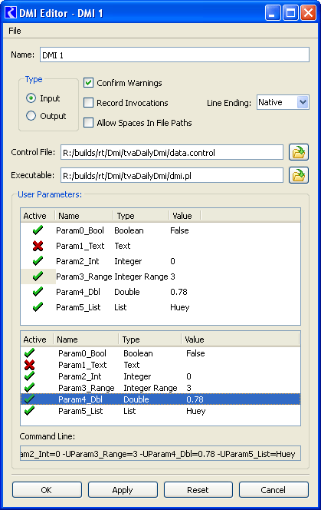Click the Command Line text field
The width and height of the screenshot is (321, 510).
[160, 453]
